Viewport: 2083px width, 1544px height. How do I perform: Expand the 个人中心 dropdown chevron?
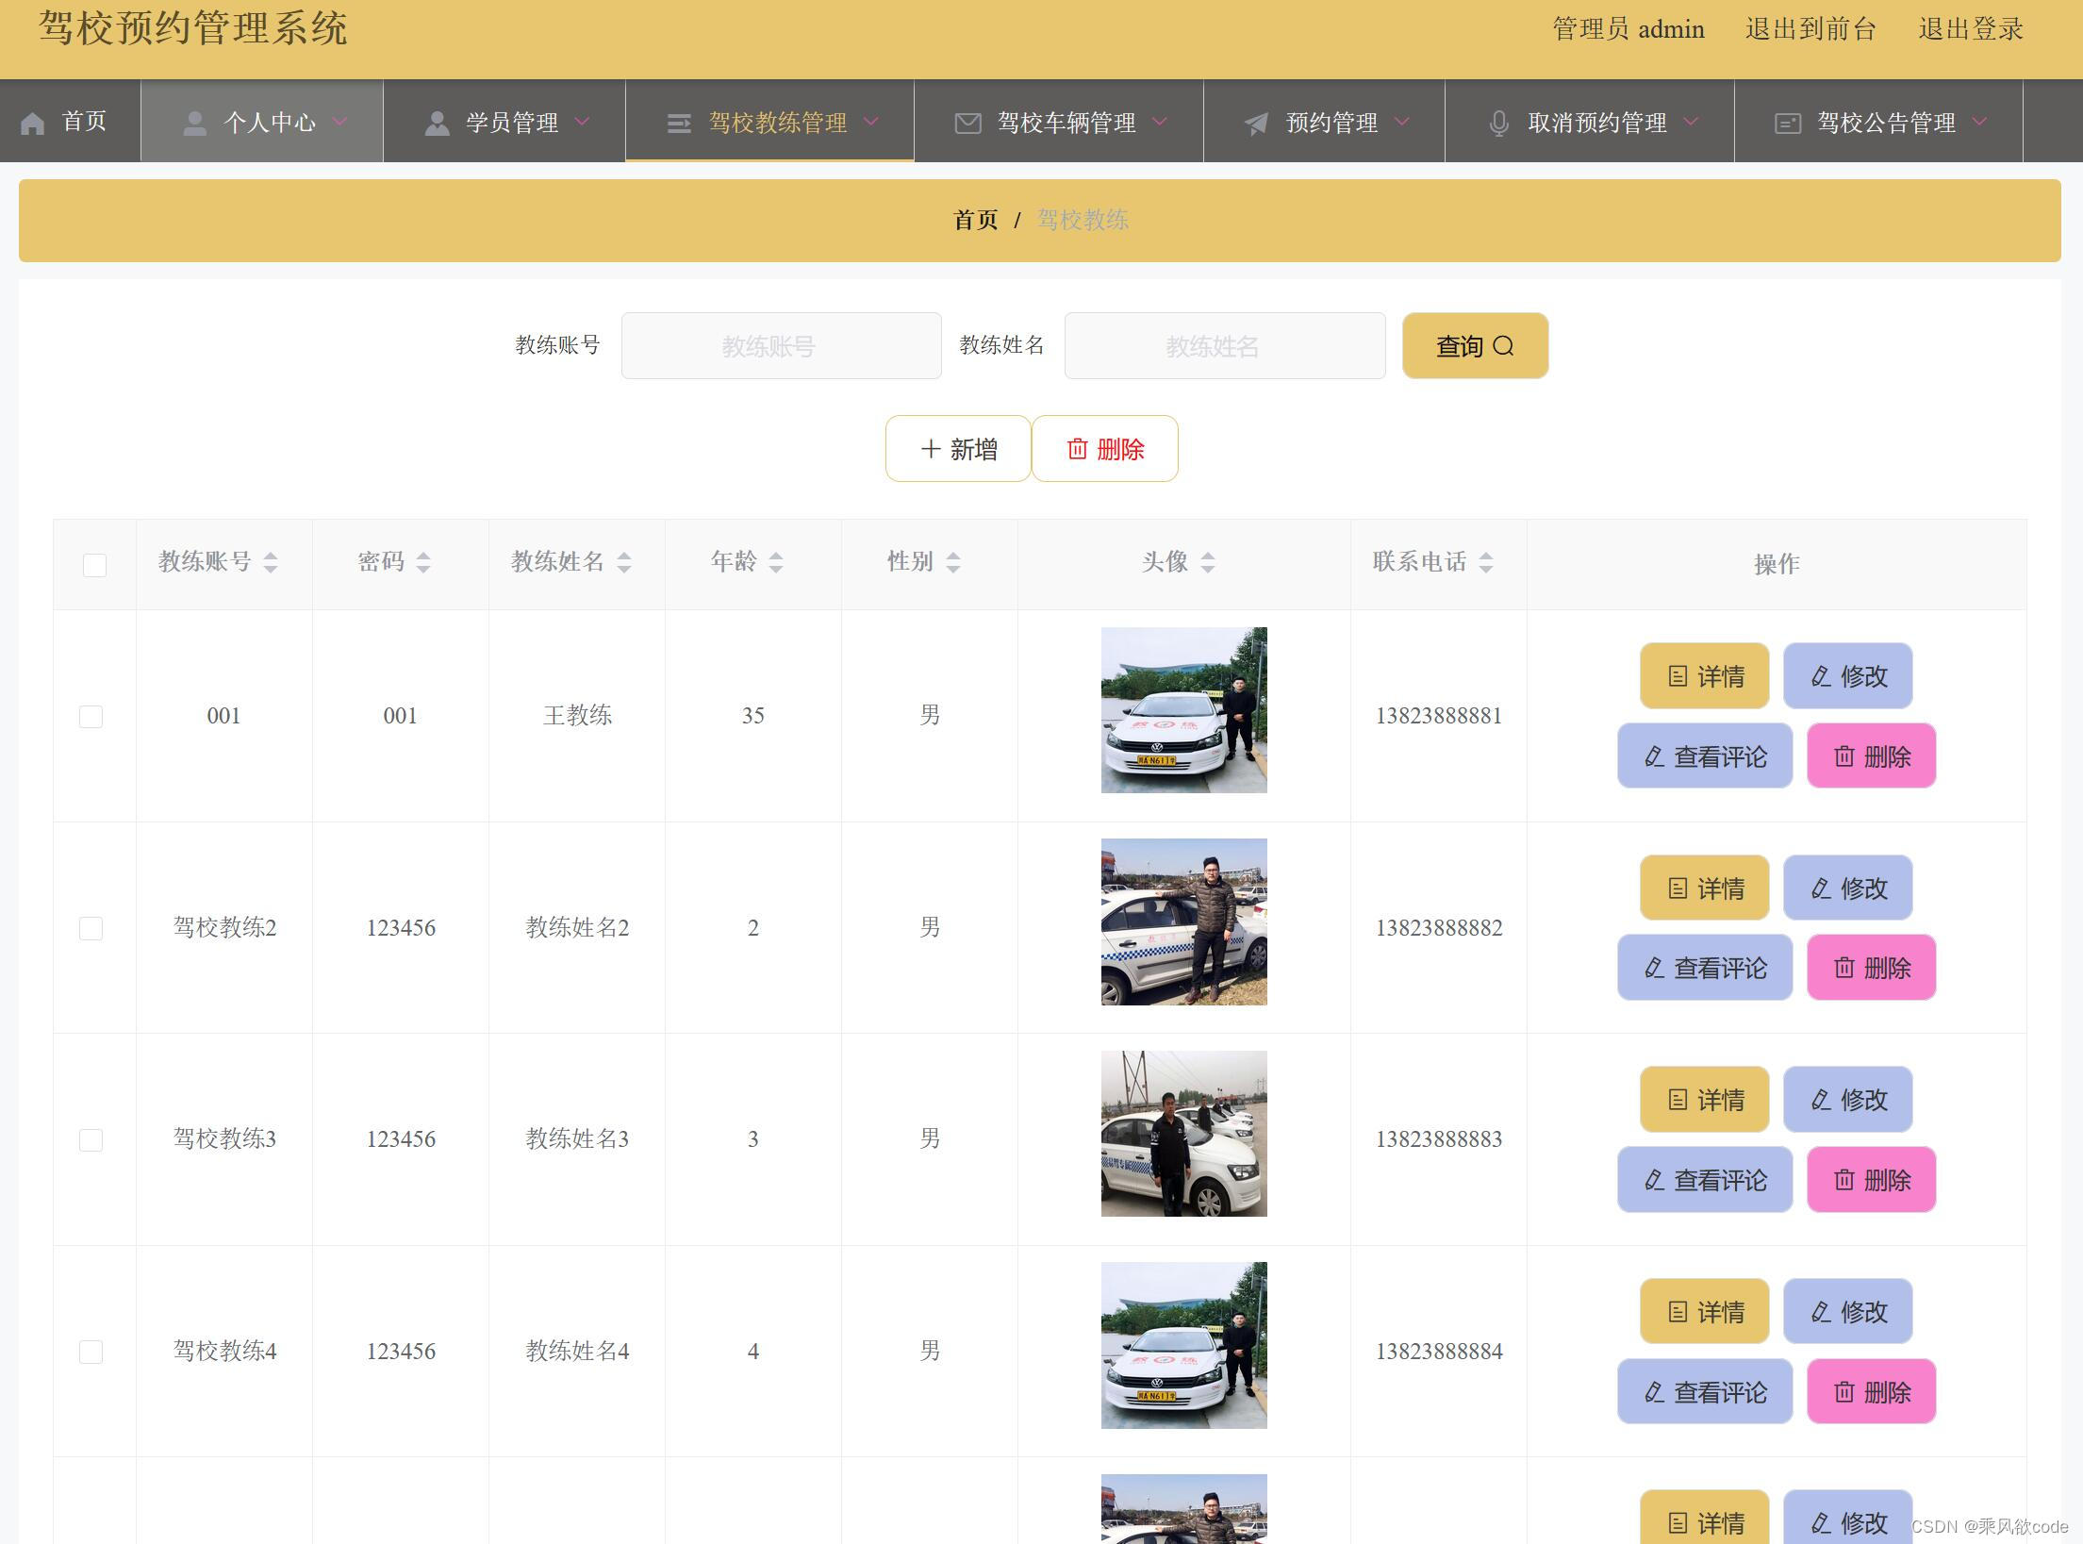pyautogui.click(x=340, y=122)
